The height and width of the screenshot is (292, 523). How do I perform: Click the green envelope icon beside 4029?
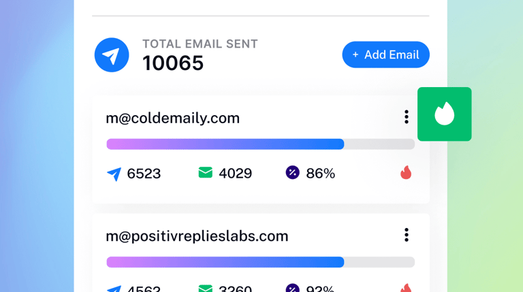[206, 172]
